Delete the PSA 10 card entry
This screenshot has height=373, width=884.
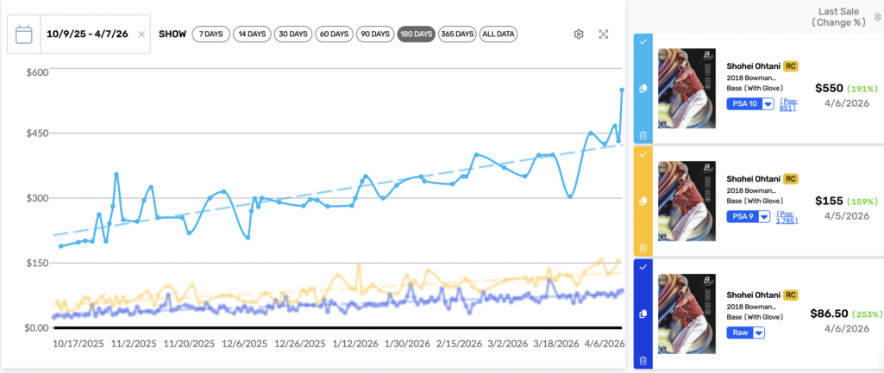(643, 135)
